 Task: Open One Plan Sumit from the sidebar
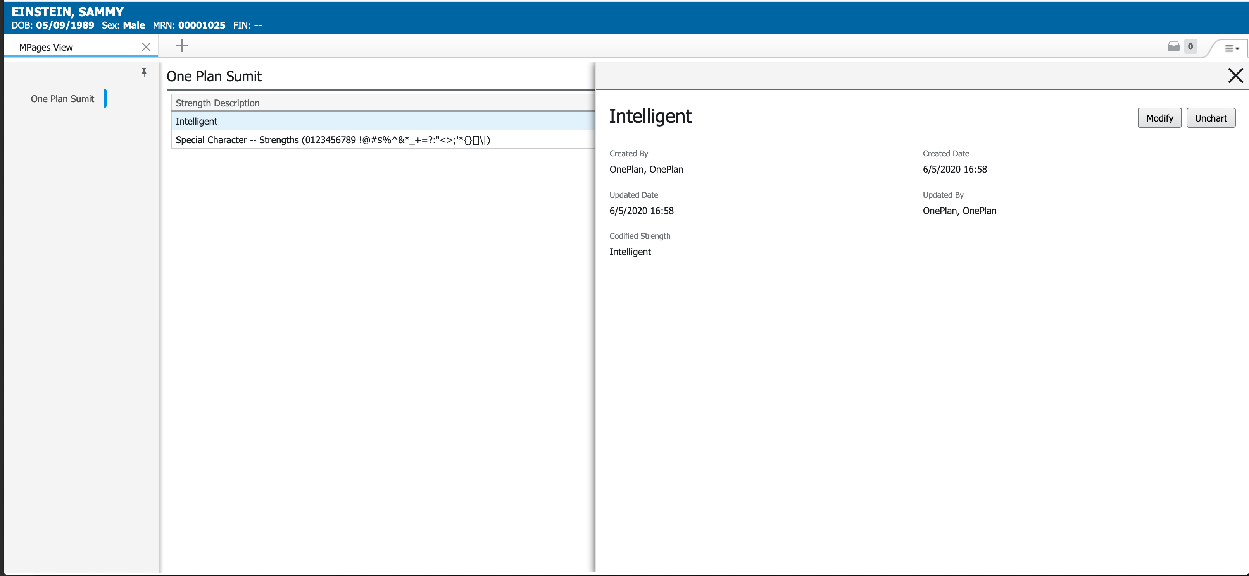[62, 98]
